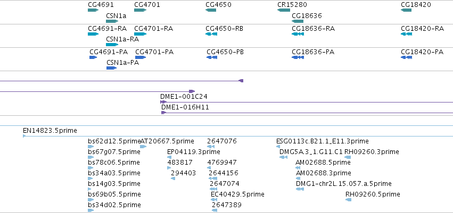The height and width of the screenshot is (213, 453).
Task: Click the DME1-016H11 clone arrow glyph
Action: (x=163, y=113)
